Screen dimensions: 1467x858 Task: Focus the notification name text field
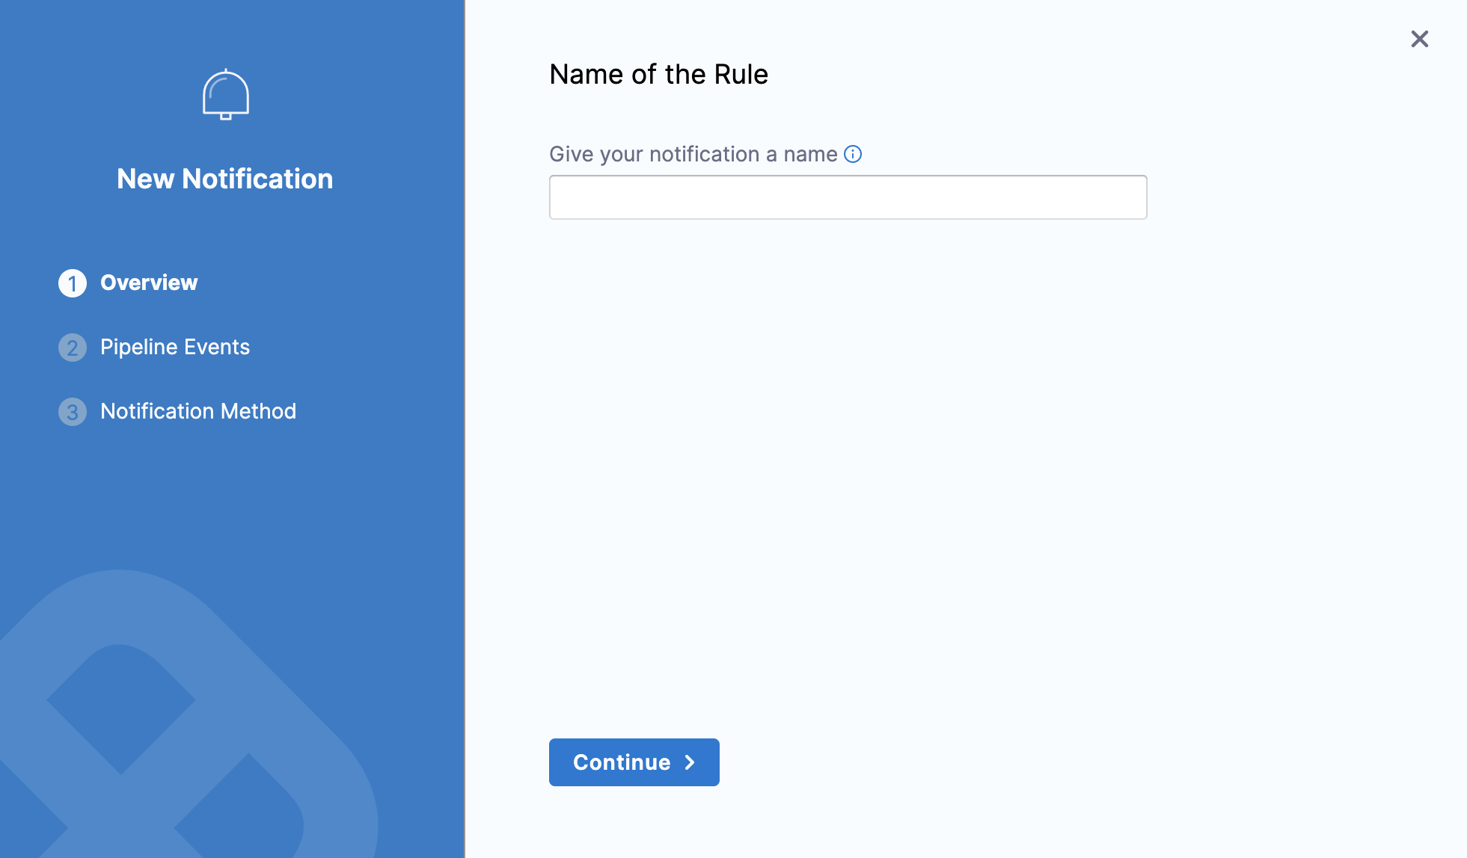(x=848, y=197)
